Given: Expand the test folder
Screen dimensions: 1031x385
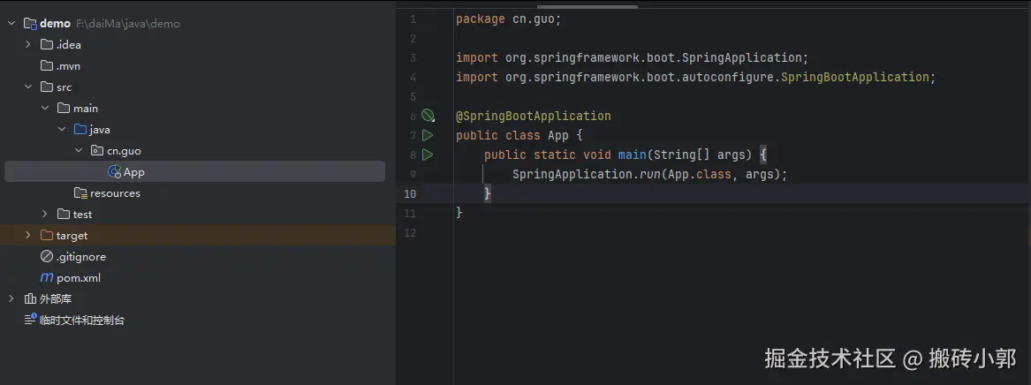Looking at the screenshot, I should click(45, 215).
